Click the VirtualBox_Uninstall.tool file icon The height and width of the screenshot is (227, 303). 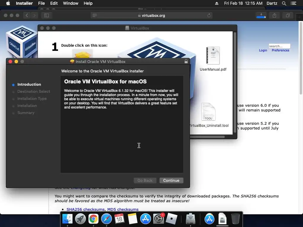(x=208, y=112)
